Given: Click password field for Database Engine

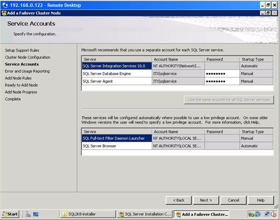Looking at the screenshot, I should coord(222,74).
